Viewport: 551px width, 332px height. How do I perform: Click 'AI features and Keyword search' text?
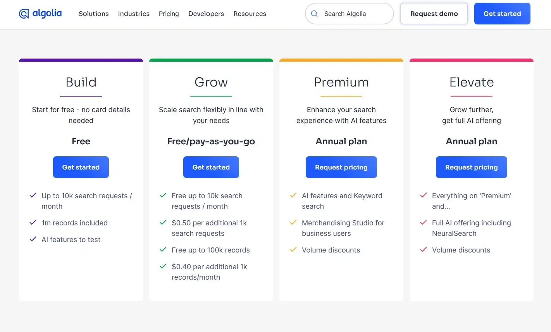click(x=342, y=201)
